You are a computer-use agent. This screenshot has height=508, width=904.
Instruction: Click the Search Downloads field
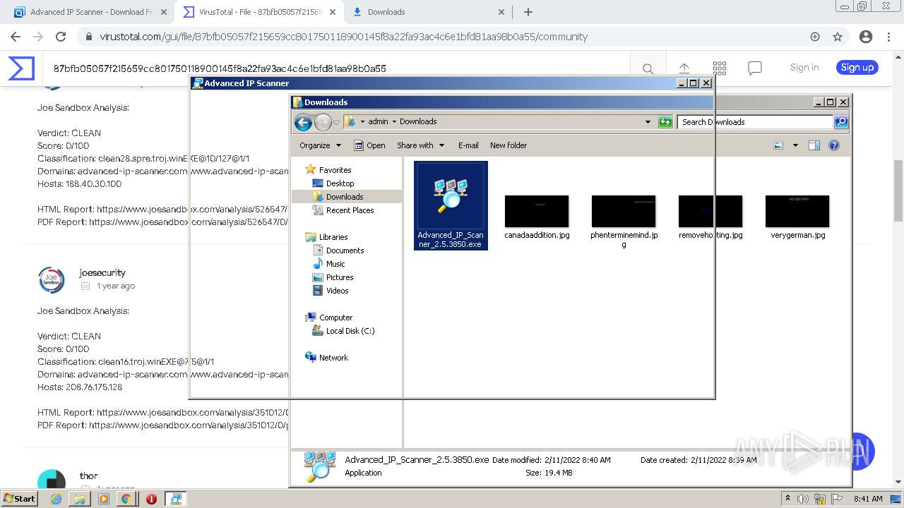point(755,122)
